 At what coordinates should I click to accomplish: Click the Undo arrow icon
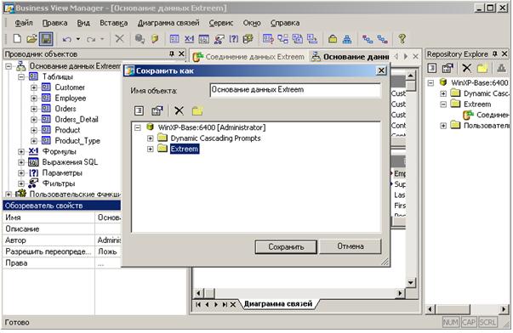pyautogui.click(x=66, y=39)
